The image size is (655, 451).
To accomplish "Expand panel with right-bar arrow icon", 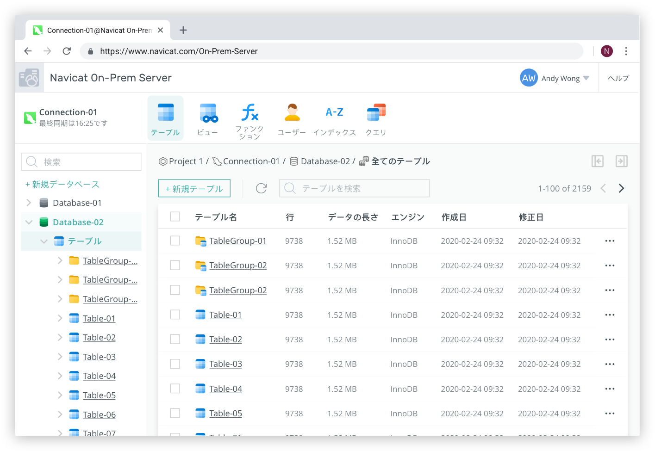I will click(x=622, y=161).
